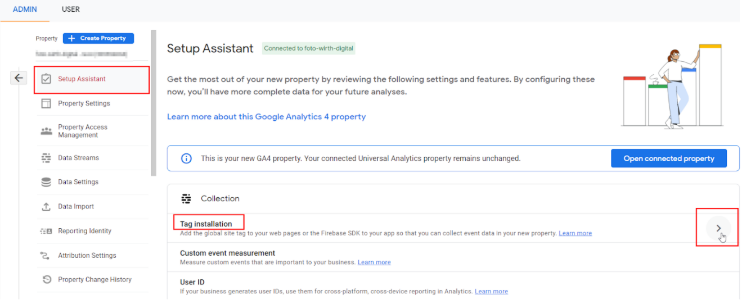Click the Reporting Identity icon
The image size is (742, 304).
click(47, 231)
